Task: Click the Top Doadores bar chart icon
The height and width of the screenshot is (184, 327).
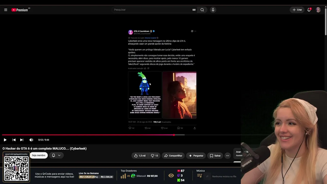Action: (x=123, y=176)
